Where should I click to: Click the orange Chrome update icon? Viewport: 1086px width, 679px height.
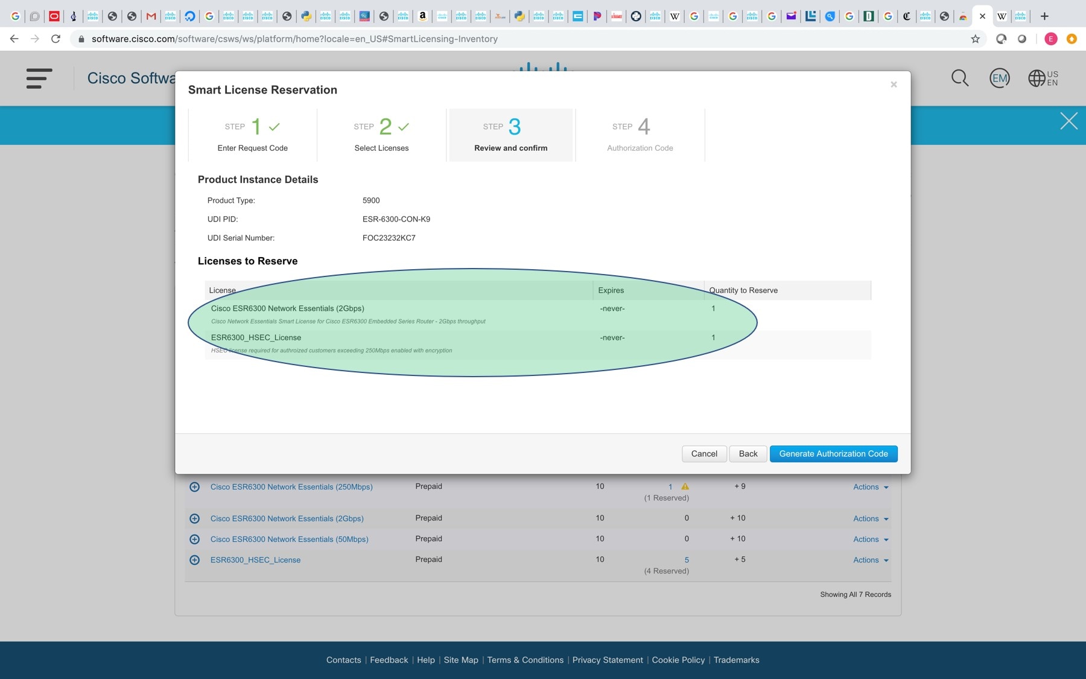pos(1072,39)
